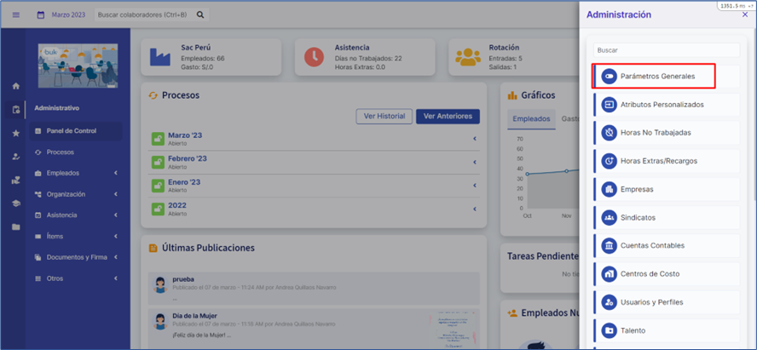
Task: Open Horas No Trabajadas administration item
Action: [655, 133]
